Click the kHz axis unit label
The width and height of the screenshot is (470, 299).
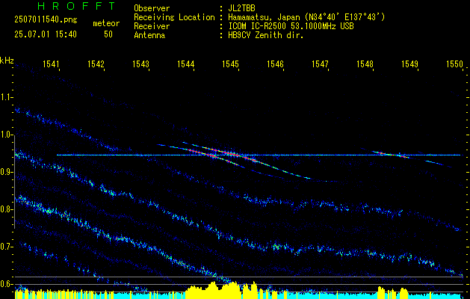[7, 61]
